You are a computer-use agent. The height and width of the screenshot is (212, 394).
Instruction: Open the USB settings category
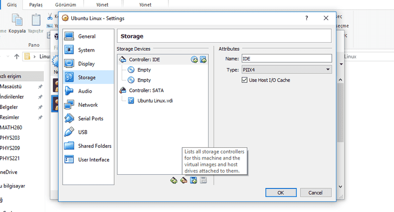point(83,132)
